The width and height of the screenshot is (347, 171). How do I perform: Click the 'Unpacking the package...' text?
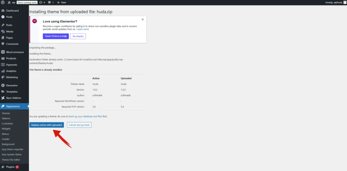point(42,47)
